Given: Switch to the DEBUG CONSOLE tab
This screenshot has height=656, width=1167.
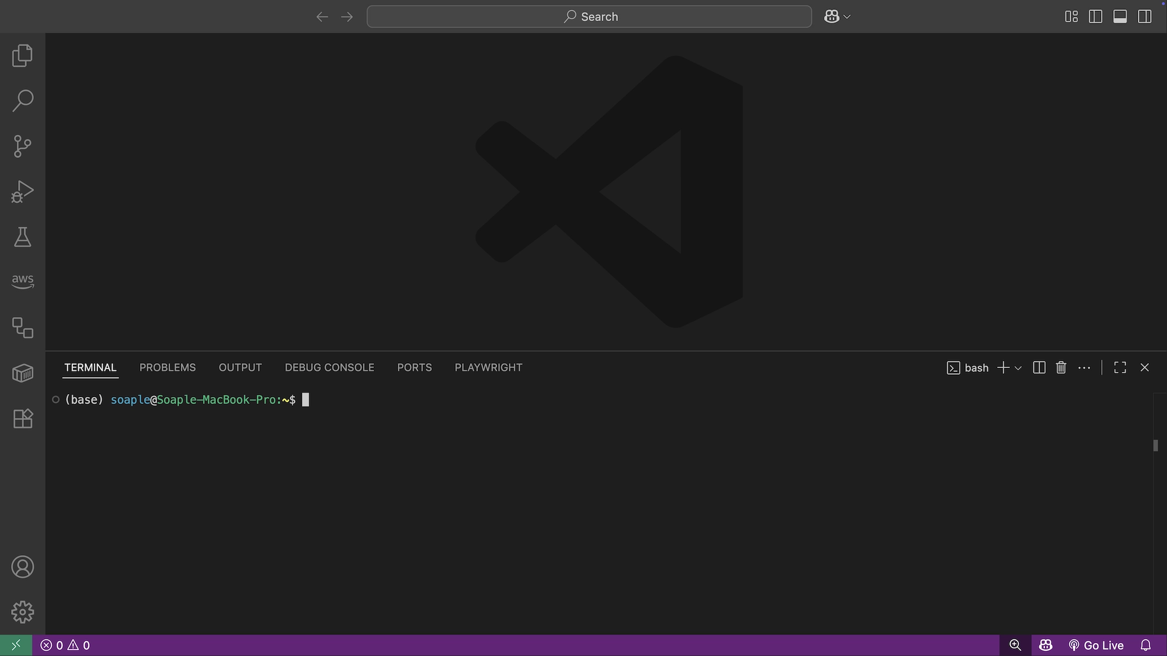Looking at the screenshot, I should 329,367.
